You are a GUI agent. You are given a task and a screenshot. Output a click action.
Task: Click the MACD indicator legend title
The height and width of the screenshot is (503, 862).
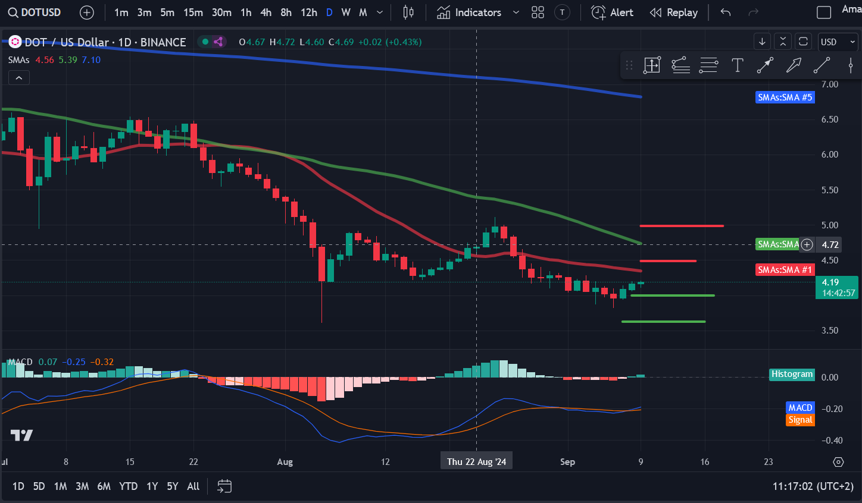pos(20,362)
